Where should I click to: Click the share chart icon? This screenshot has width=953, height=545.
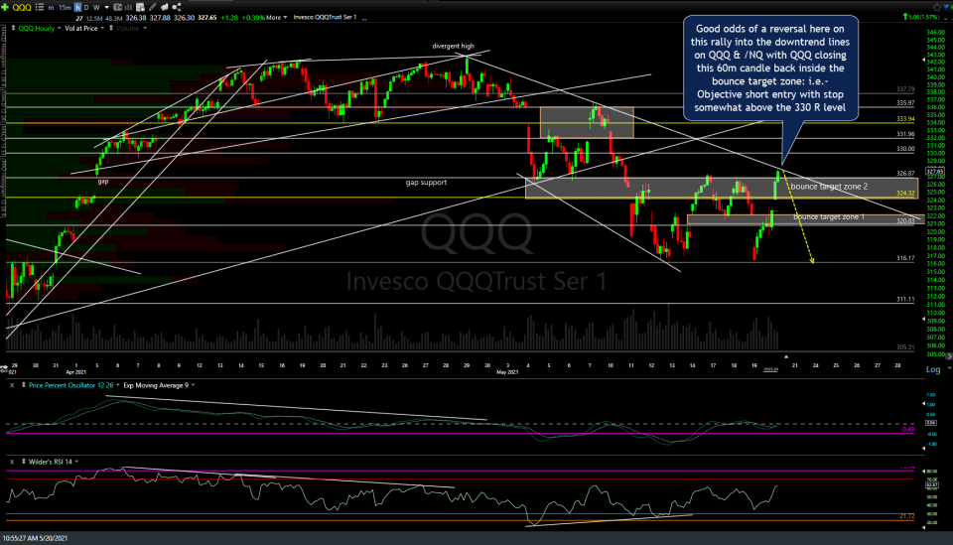click(177, 7)
